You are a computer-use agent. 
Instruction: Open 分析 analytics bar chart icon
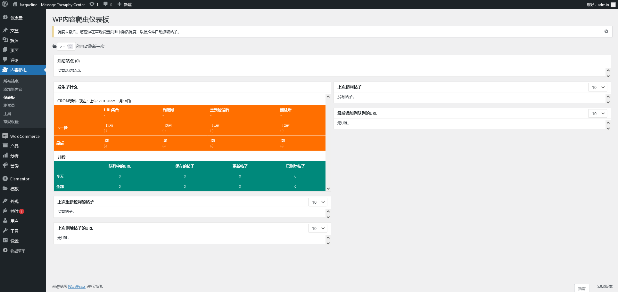pos(5,155)
